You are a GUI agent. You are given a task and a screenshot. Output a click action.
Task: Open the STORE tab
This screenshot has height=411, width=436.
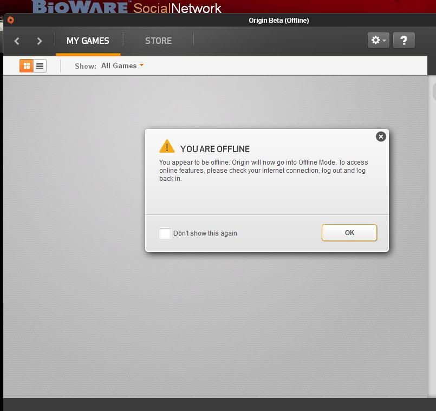coord(158,41)
